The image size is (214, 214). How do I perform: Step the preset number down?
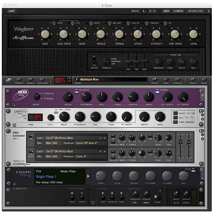tap(70, 82)
